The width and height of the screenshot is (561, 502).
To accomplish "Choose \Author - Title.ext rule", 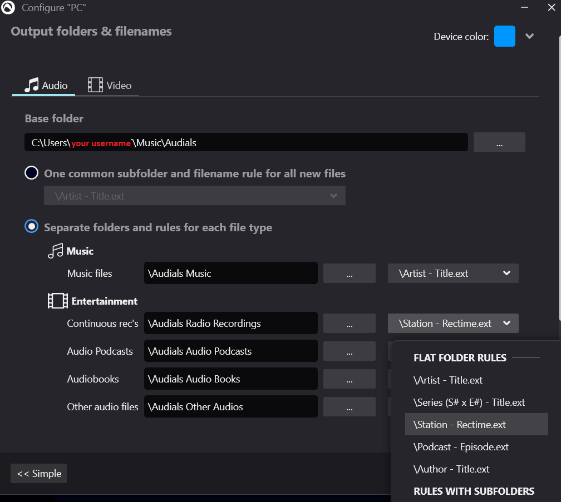I will click(x=476, y=469).
